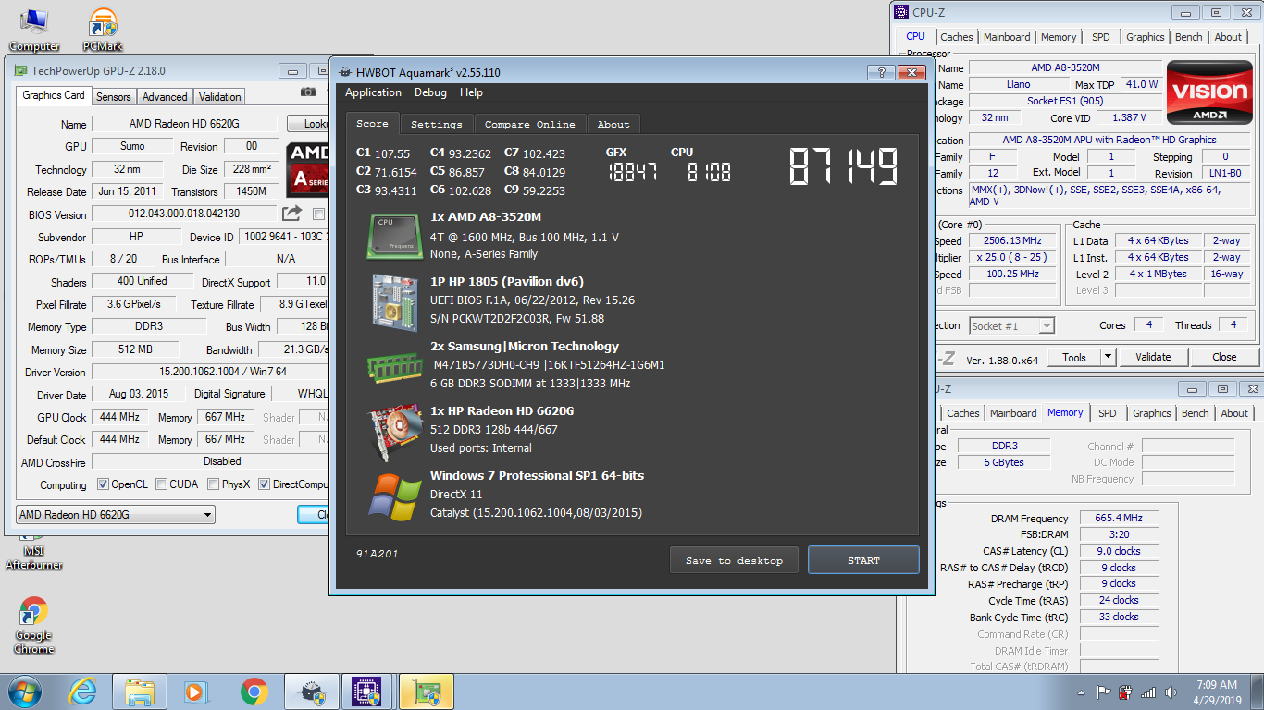Click the Lookup button in GPU-Z
This screenshot has width=1264, height=710.
click(308, 124)
